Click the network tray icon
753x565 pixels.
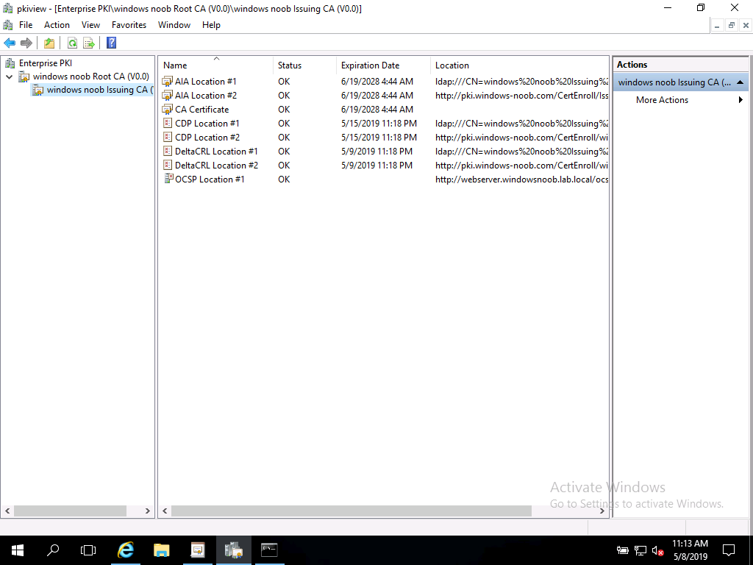tap(640, 550)
